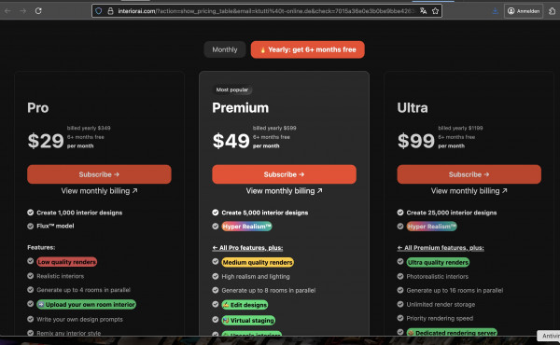The width and height of the screenshot is (560, 345).
Task: Subscribe to the Ultra plan
Action: click(x=469, y=174)
